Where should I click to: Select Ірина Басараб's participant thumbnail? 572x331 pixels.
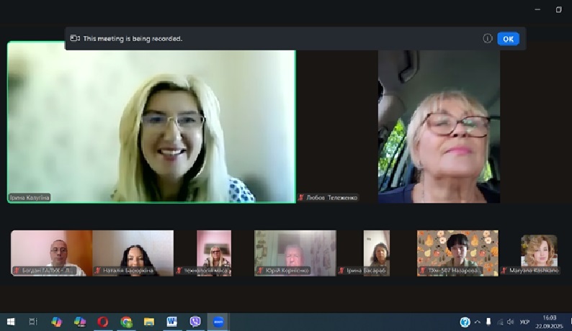point(376,252)
